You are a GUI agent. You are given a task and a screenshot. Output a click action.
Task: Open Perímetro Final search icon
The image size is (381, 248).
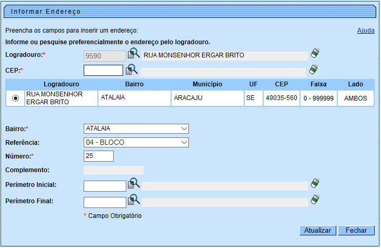pos(134,200)
